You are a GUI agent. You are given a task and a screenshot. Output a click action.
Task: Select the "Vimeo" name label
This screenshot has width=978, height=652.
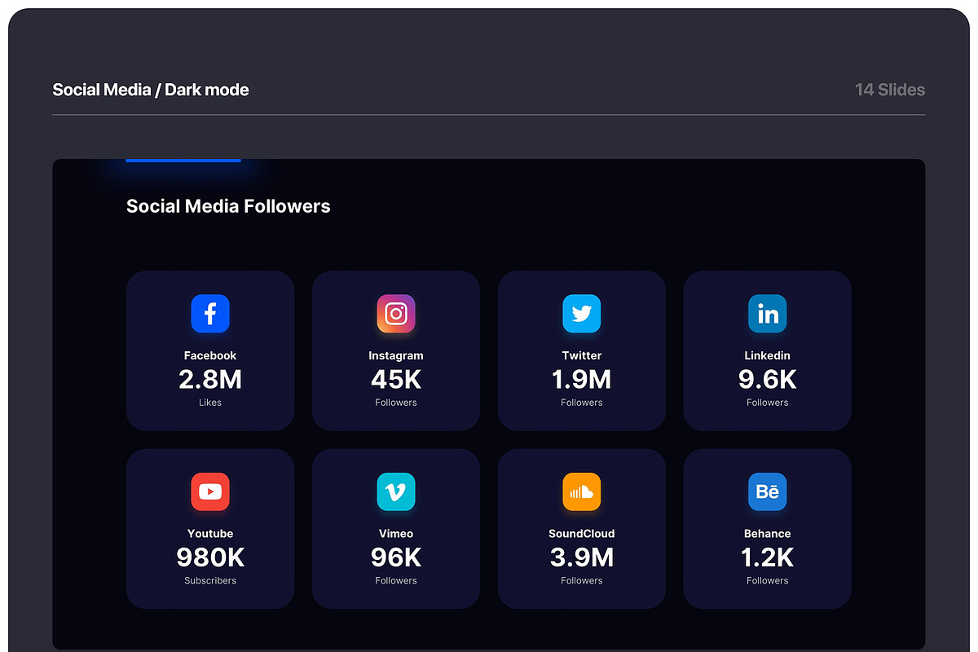click(x=396, y=534)
